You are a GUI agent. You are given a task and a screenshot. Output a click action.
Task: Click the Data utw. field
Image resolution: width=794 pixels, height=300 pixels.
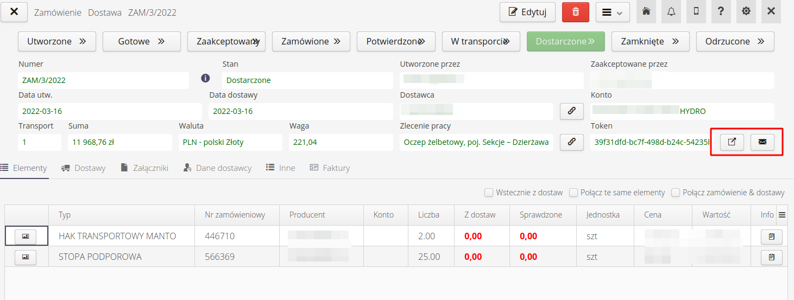(x=110, y=111)
